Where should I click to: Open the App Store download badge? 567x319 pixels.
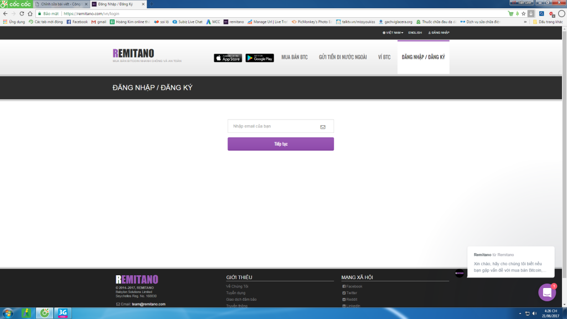pyautogui.click(x=228, y=58)
